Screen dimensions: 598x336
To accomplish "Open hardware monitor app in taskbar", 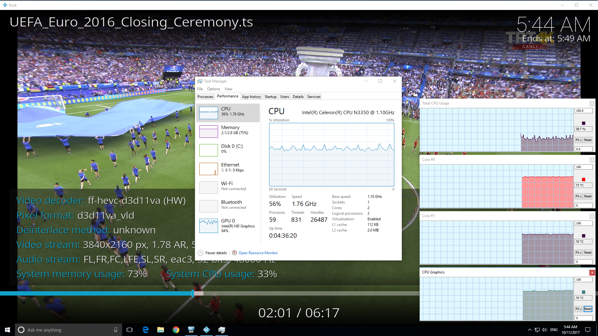I will [191, 330].
